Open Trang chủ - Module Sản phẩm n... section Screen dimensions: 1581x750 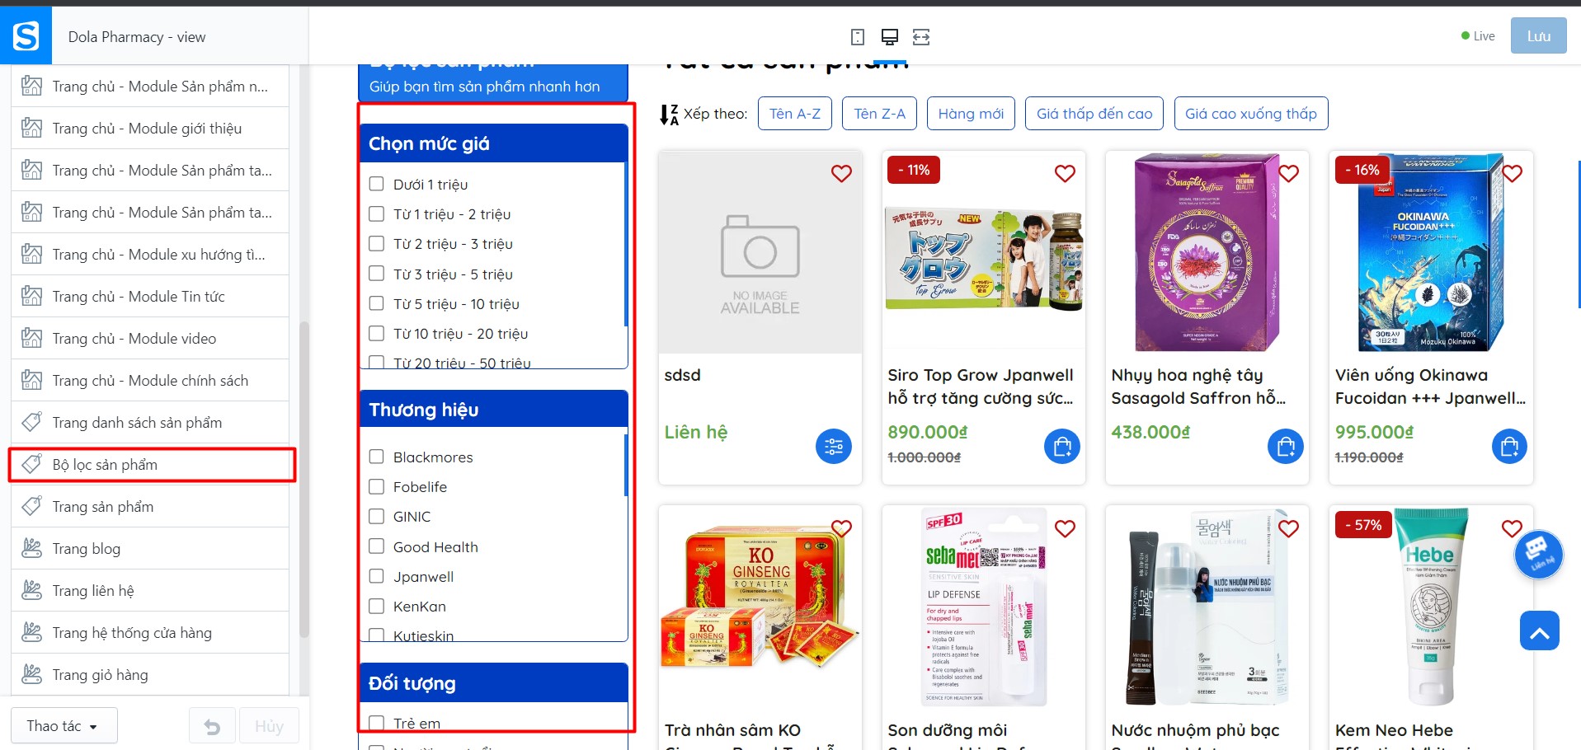click(x=150, y=86)
